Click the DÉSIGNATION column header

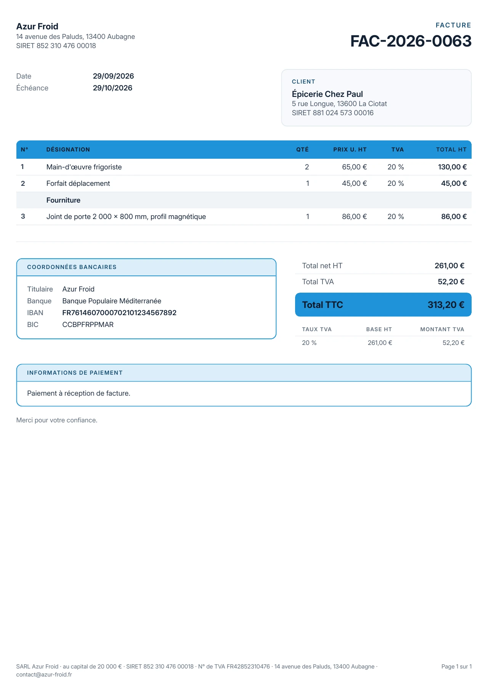pyautogui.click(x=68, y=150)
